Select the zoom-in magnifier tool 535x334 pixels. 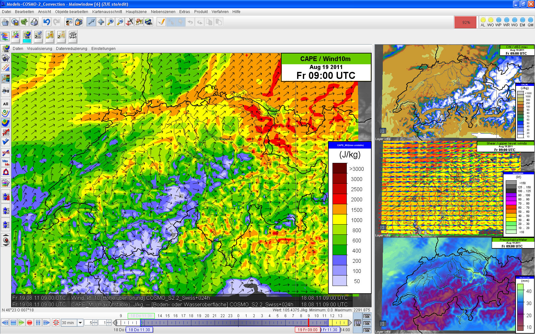[111, 22]
